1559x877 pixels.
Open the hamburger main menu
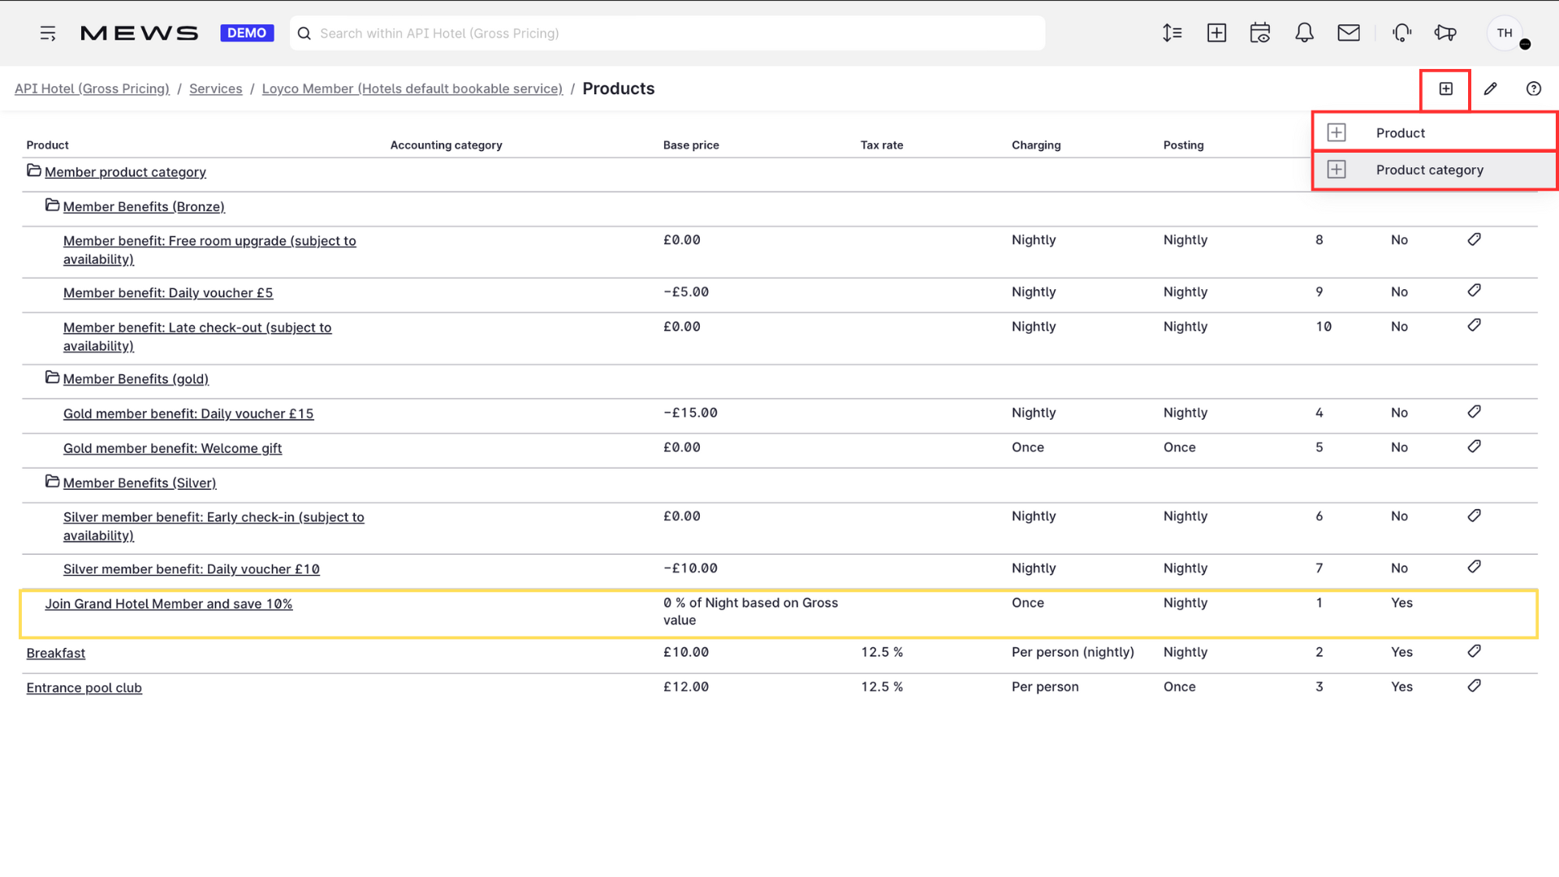tap(48, 33)
